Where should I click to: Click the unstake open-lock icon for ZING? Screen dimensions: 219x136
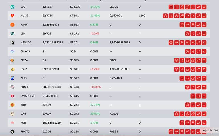point(193,78)
